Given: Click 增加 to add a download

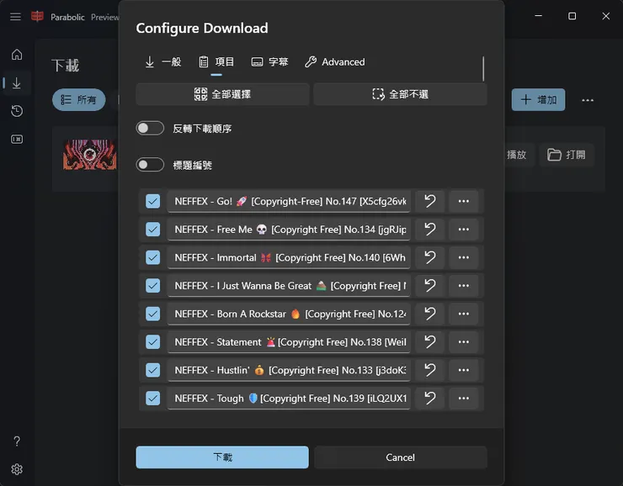Looking at the screenshot, I should click(x=538, y=99).
